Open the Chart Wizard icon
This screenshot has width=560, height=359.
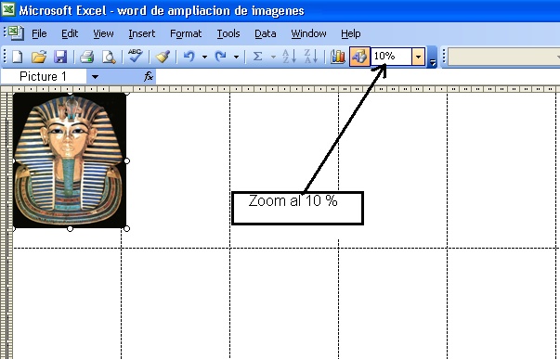point(337,57)
